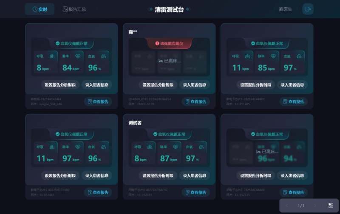Click 设置报告分析时段 on the 测试者 card

(158, 175)
